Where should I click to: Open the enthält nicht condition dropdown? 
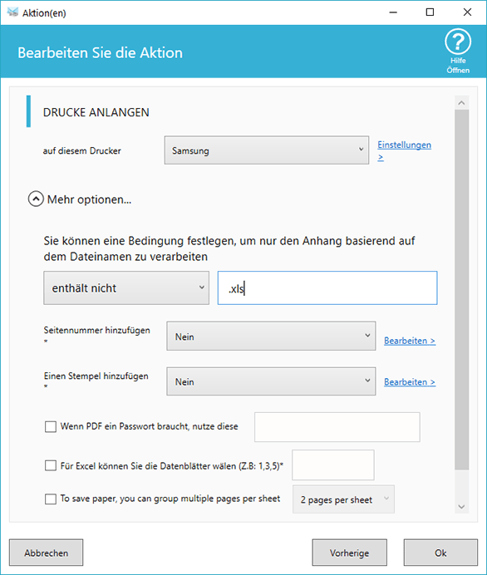[x=126, y=287]
